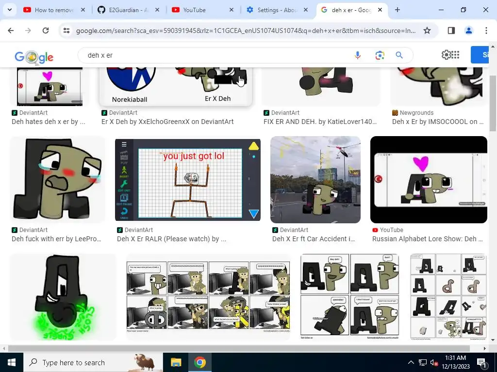The width and height of the screenshot is (497, 372).
Task: Switch to the 'How to remove' YouTube tab
Action: tap(54, 10)
